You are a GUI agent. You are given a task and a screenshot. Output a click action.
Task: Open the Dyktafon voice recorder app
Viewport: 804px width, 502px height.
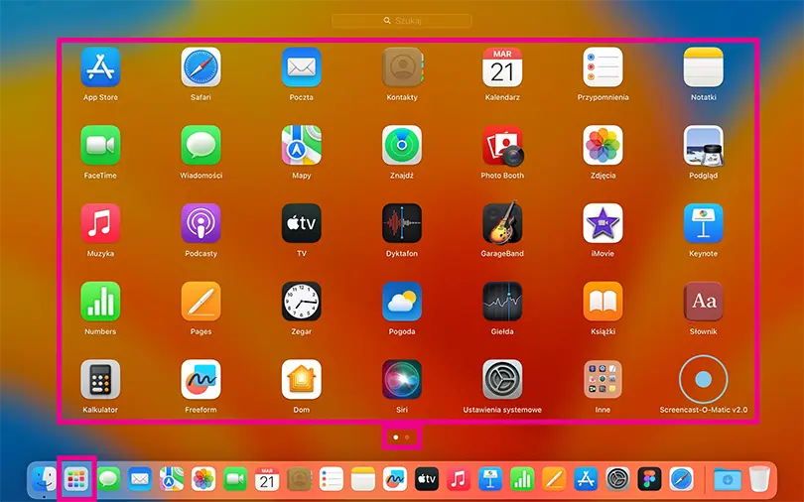[x=402, y=223]
